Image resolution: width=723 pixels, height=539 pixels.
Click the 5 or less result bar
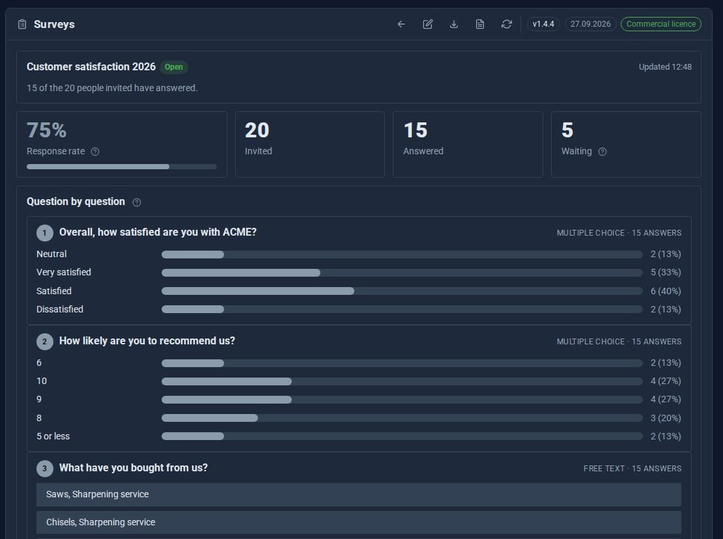[402, 436]
